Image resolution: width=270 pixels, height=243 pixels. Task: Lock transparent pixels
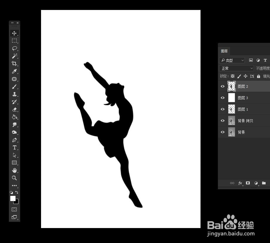click(x=232, y=76)
